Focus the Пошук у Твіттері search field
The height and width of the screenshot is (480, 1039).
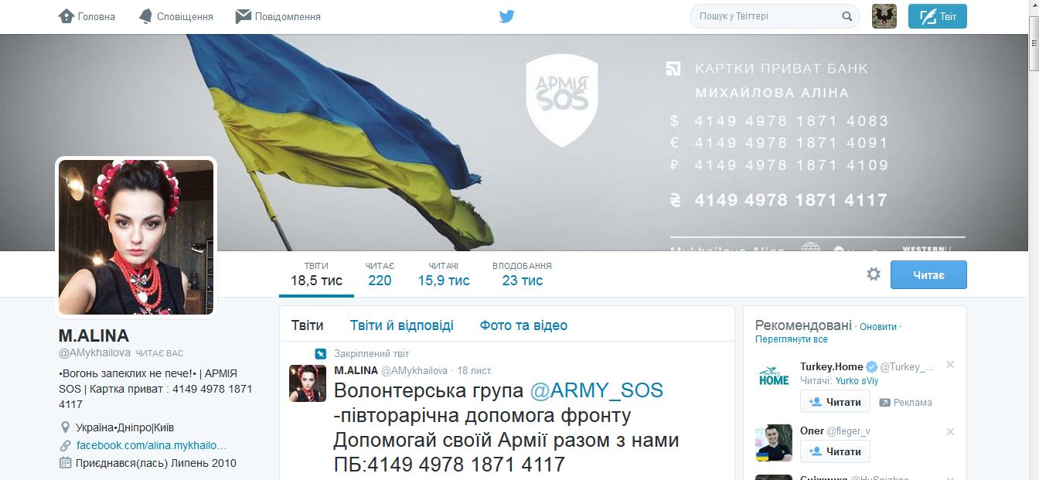(x=775, y=16)
